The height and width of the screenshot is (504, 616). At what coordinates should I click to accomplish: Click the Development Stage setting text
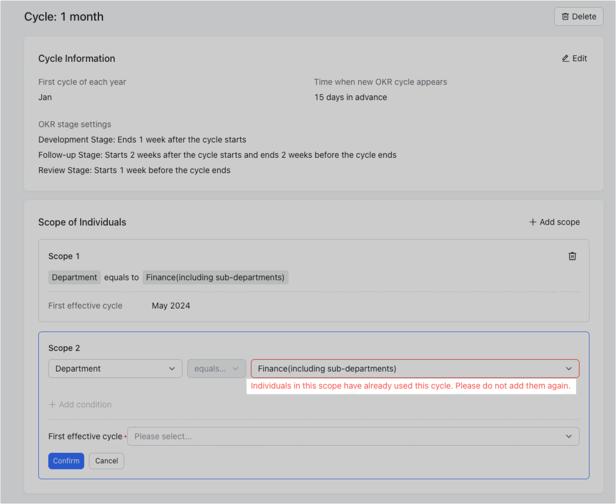pyautogui.click(x=142, y=140)
